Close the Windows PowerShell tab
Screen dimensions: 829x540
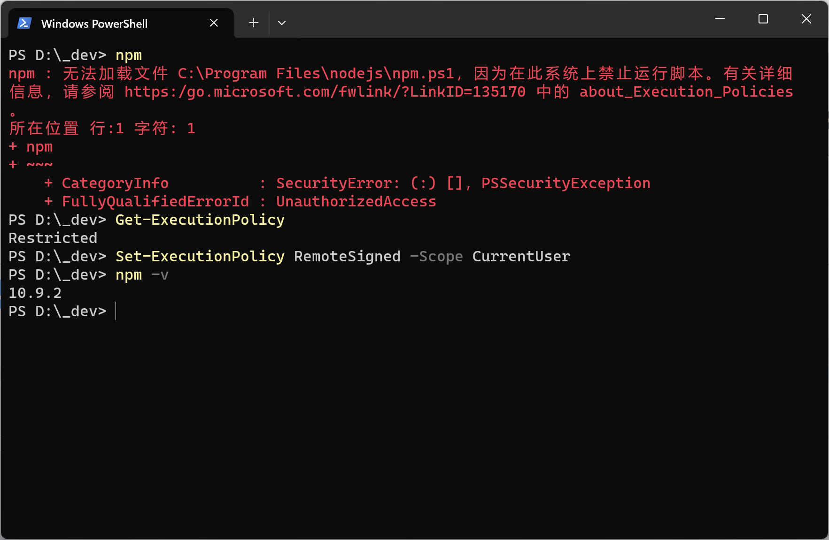tap(214, 23)
